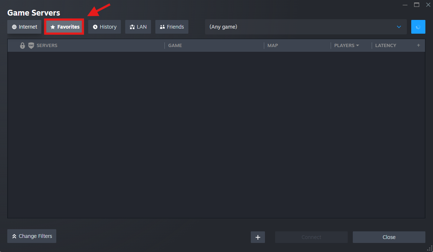Image resolution: width=433 pixels, height=252 pixels.
Task: Open the Friends tab
Action: (x=172, y=27)
